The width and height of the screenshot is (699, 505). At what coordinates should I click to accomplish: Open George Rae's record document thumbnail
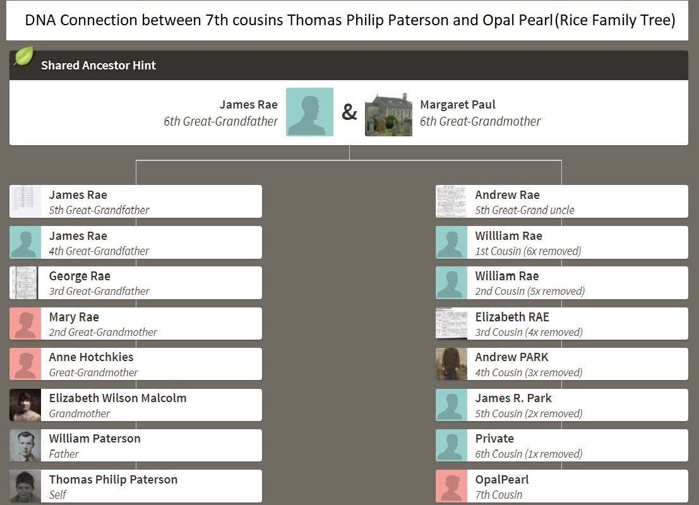tap(24, 283)
